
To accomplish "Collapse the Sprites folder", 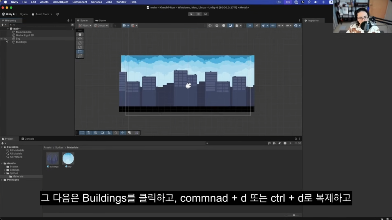I will 4,173.
